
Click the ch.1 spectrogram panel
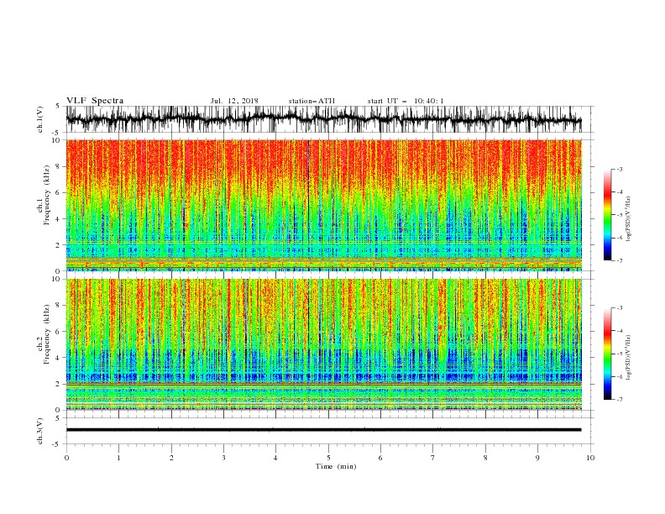click(x=323, y=205)
